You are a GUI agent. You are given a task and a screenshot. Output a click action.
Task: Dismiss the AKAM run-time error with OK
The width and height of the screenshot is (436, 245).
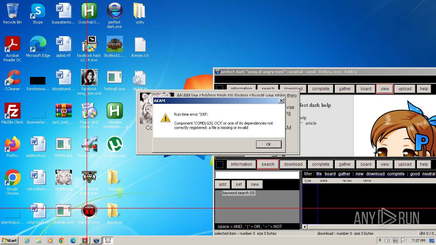[x=268, y=144]
